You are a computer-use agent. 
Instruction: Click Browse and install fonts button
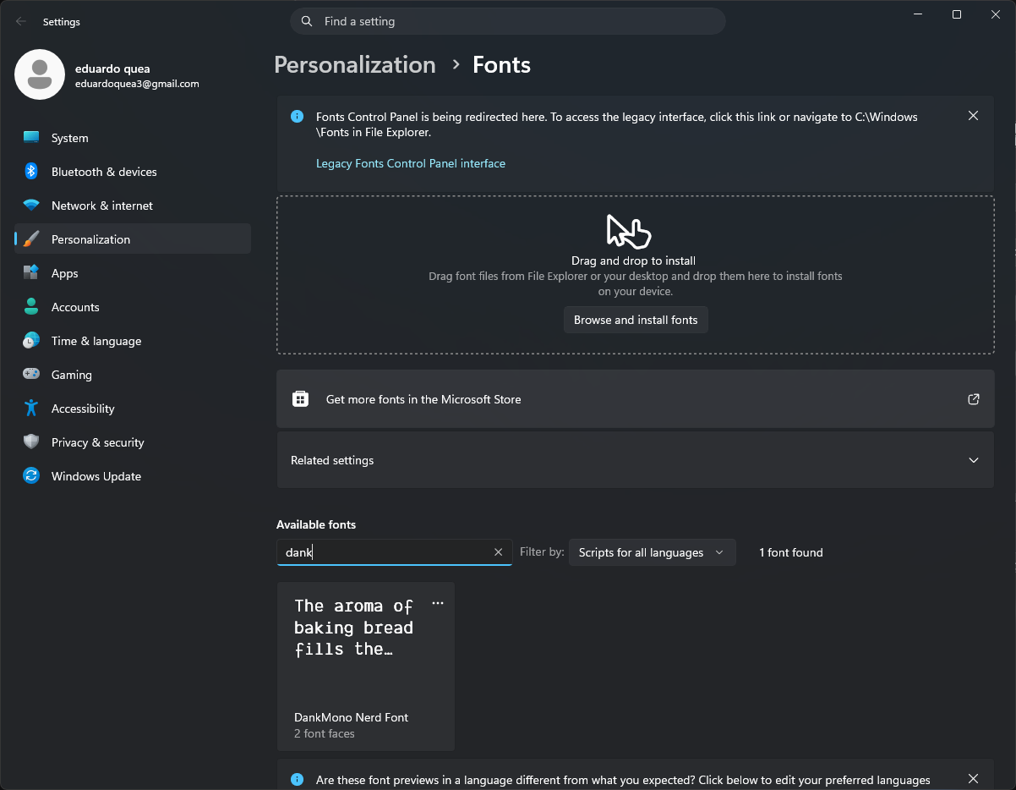pos(636,320)
